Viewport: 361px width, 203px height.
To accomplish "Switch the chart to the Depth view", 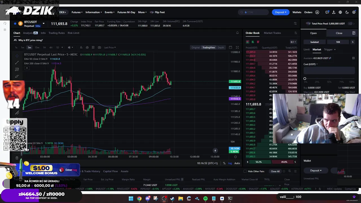I will 221,47.
